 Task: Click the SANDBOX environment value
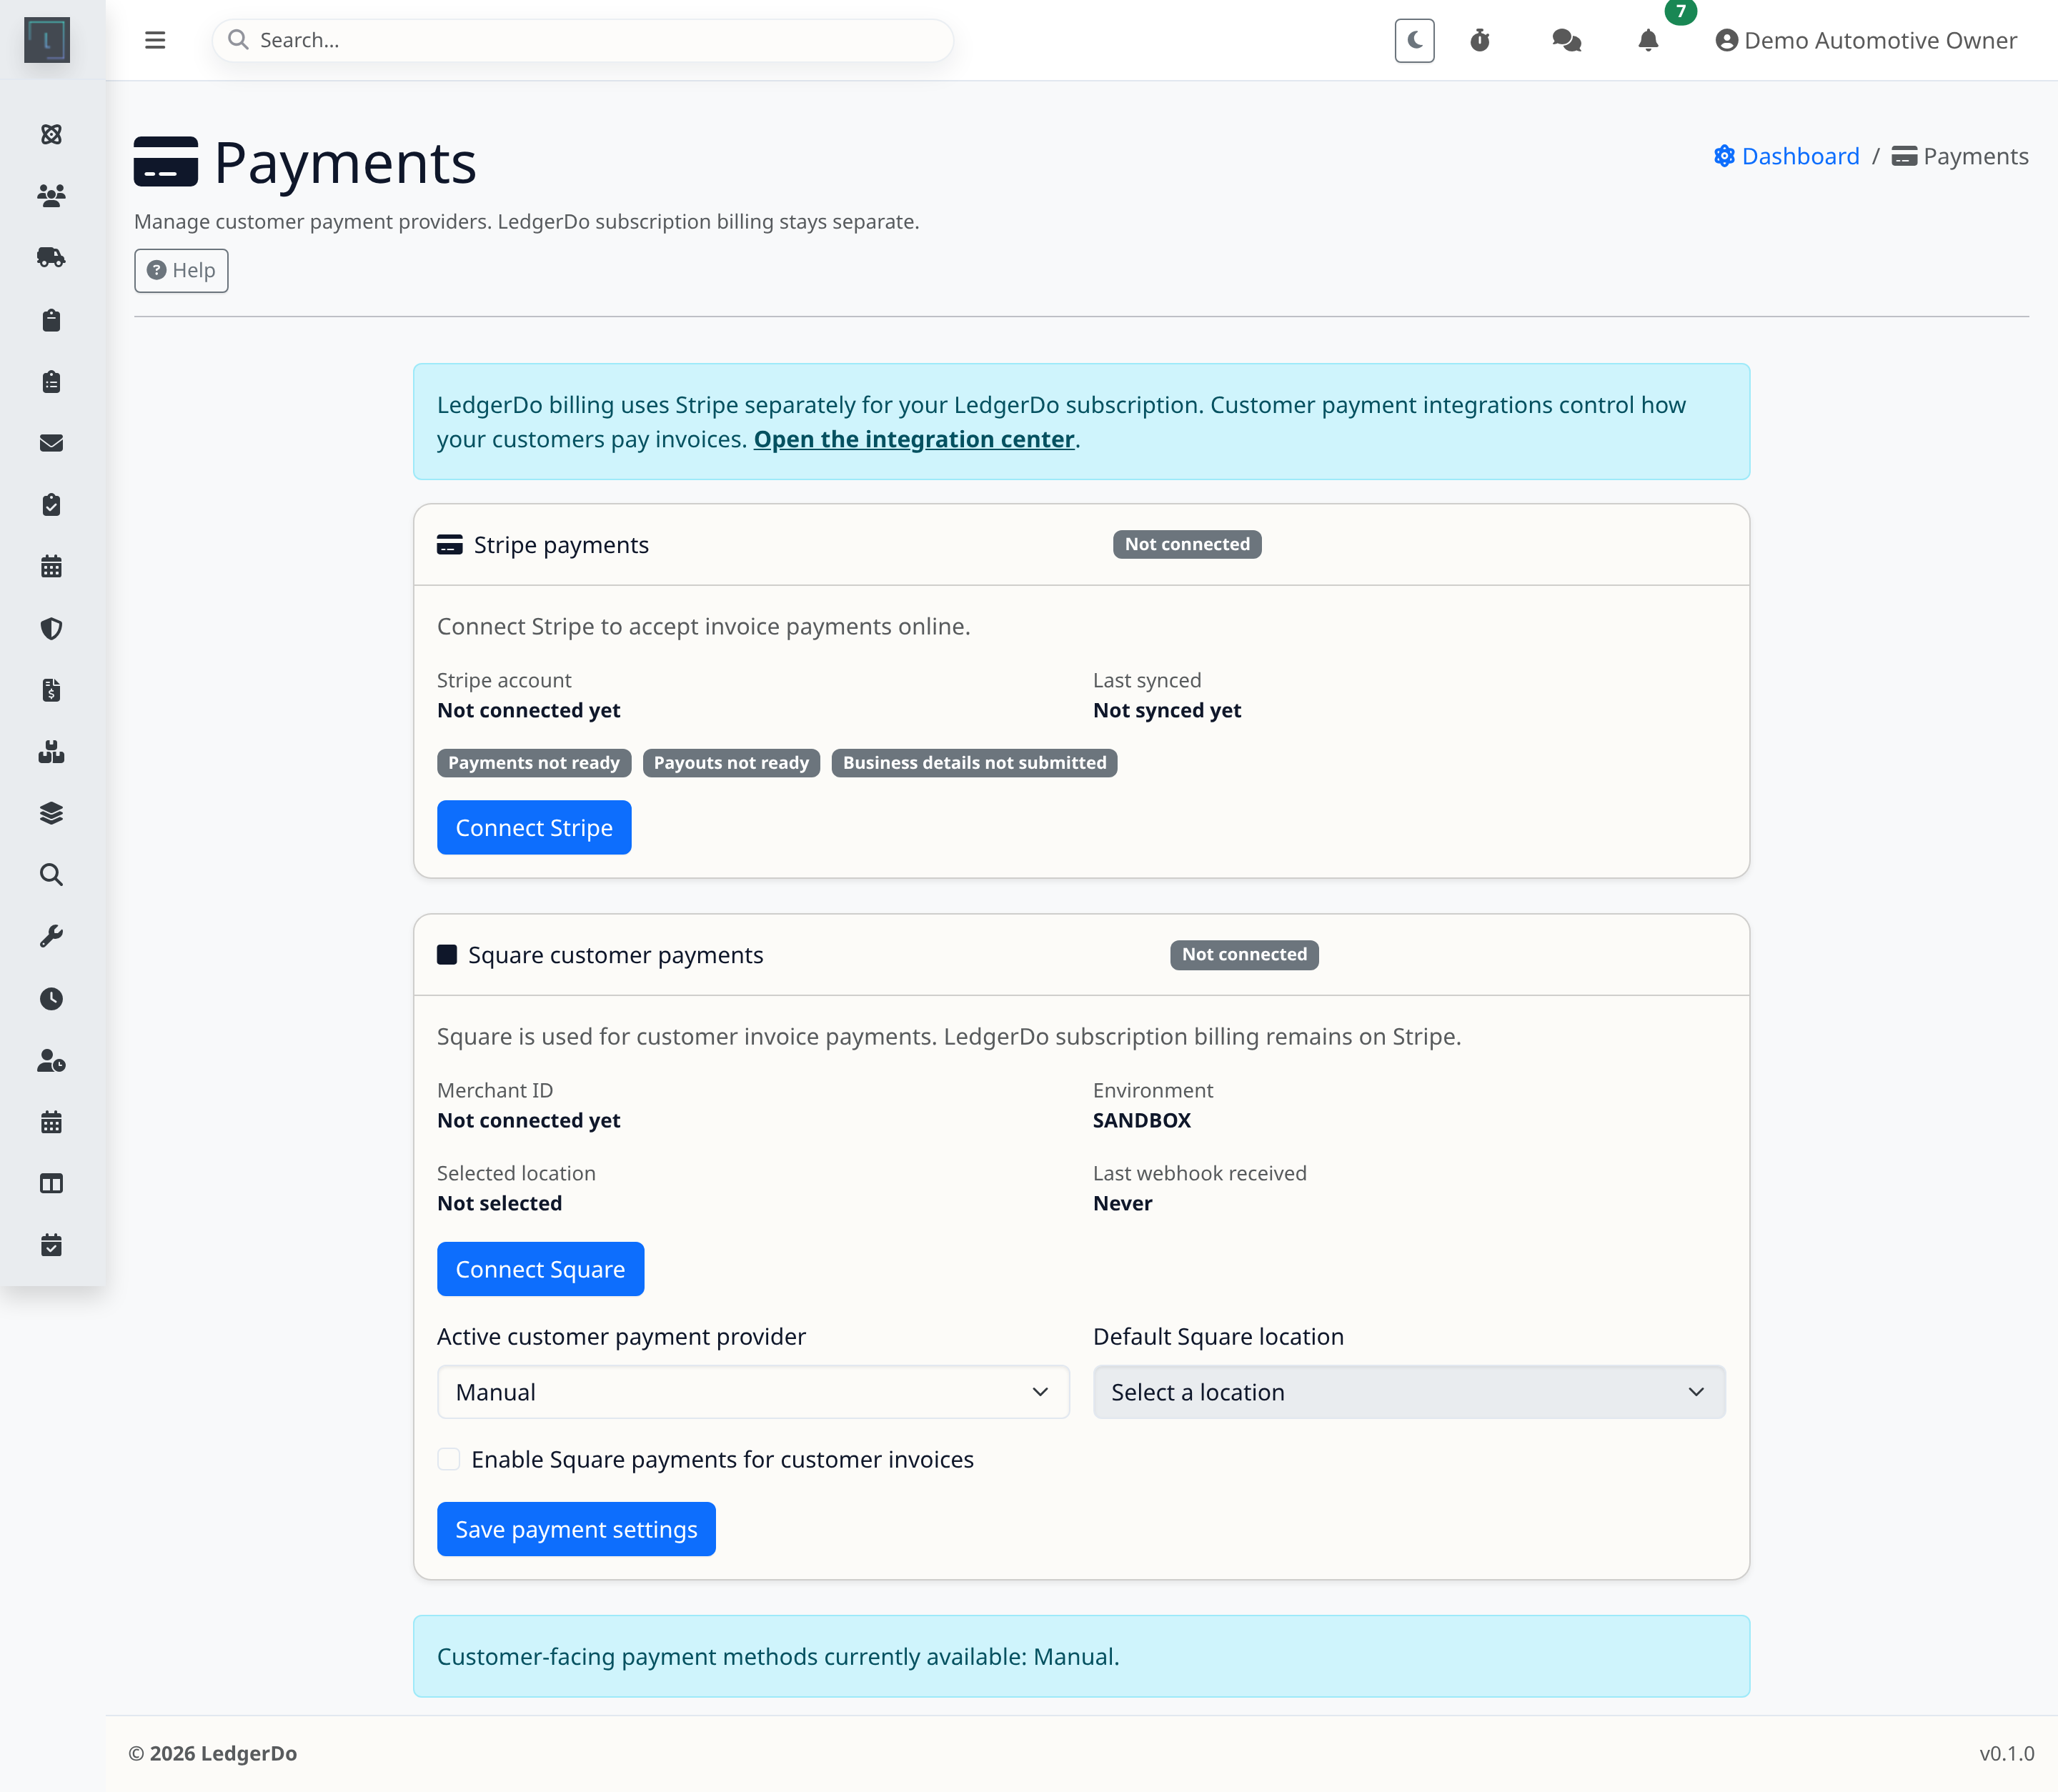point(1141,1120)
